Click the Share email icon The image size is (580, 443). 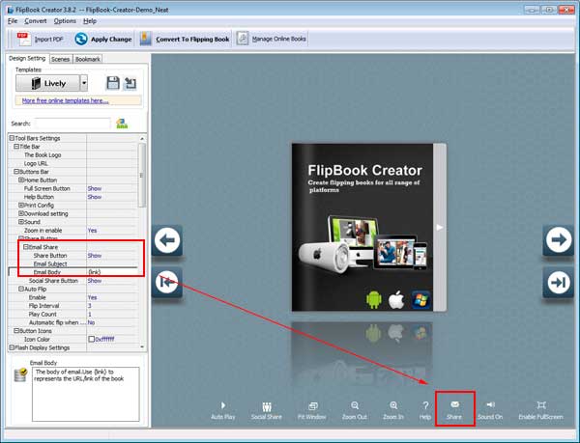click(454, 404)
